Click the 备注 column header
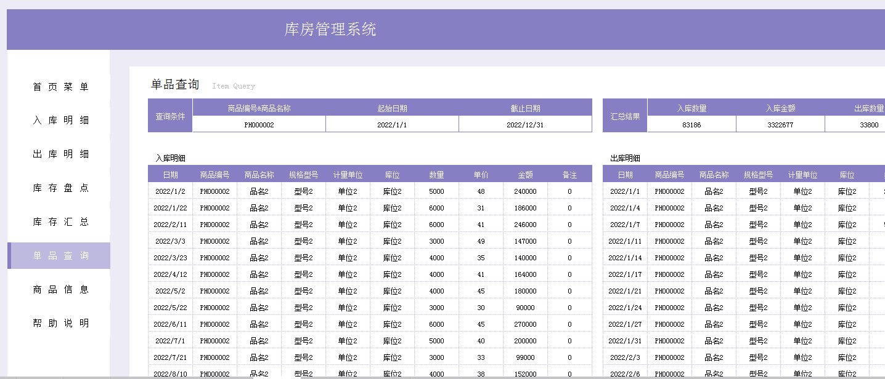The image size is (885, 379). point(569,175)
